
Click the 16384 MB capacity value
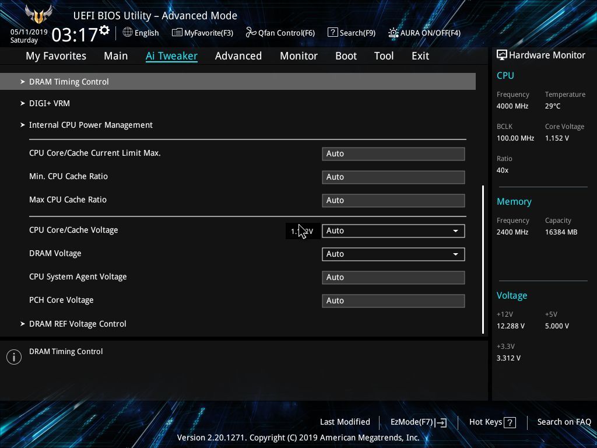561,232
